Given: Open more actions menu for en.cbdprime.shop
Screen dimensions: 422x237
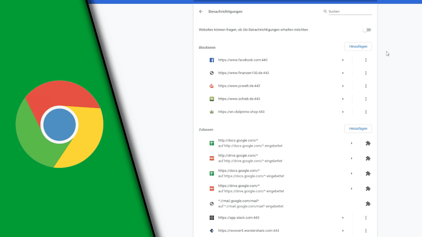Looking at the screenshot, I should point(366,112).
